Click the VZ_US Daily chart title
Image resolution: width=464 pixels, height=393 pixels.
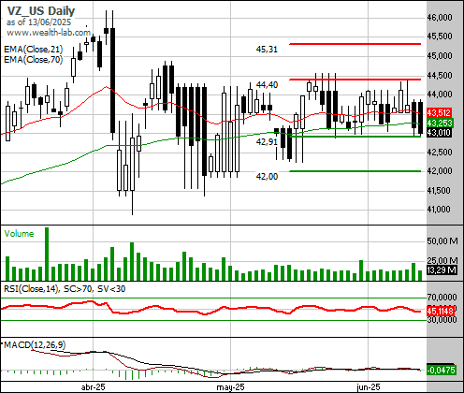pos(41,11)
